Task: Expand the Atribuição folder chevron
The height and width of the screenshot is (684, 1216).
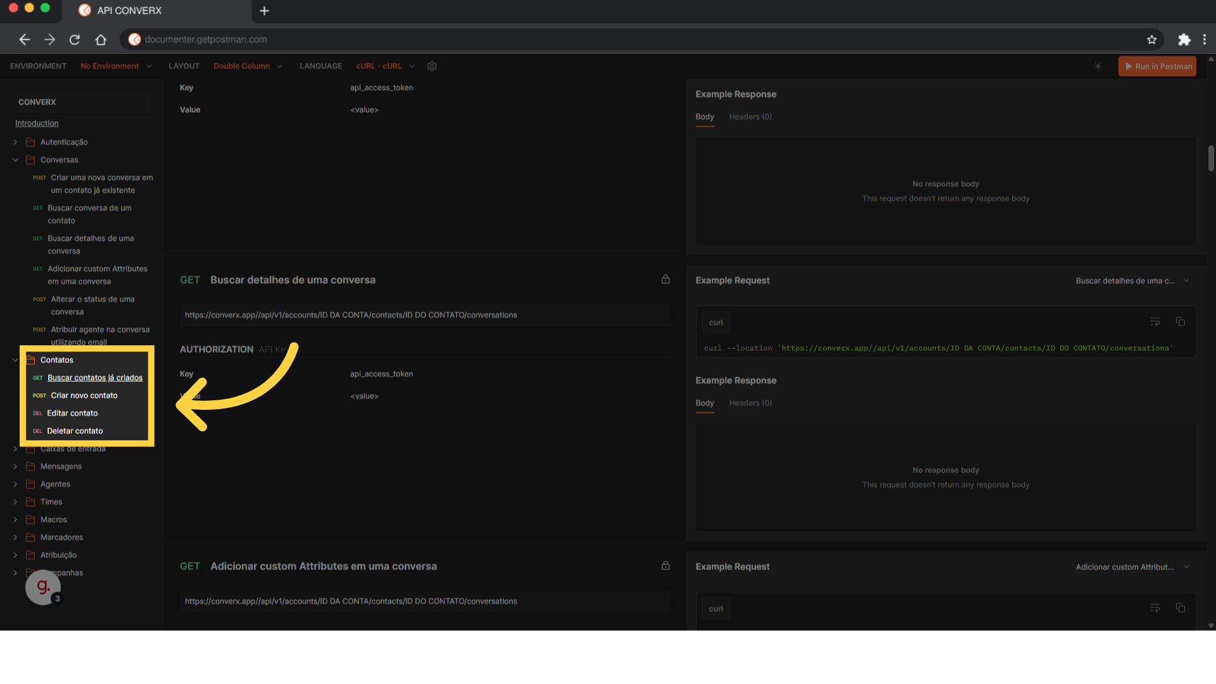Action: click(15, 555)
